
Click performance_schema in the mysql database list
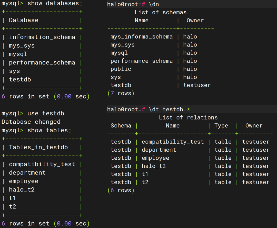(42, 63)
